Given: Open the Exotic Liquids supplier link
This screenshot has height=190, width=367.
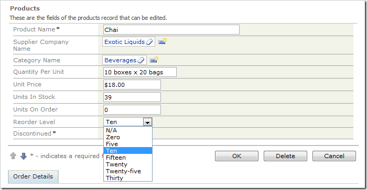Looking at the screenshot, I should pyautogui.click(x=125, y=42).
